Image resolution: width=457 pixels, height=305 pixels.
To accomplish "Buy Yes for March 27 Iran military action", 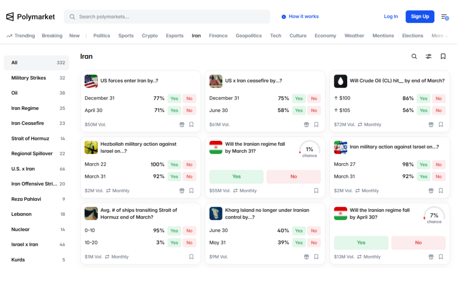I will pyautogui.click(x=424, y=165).
